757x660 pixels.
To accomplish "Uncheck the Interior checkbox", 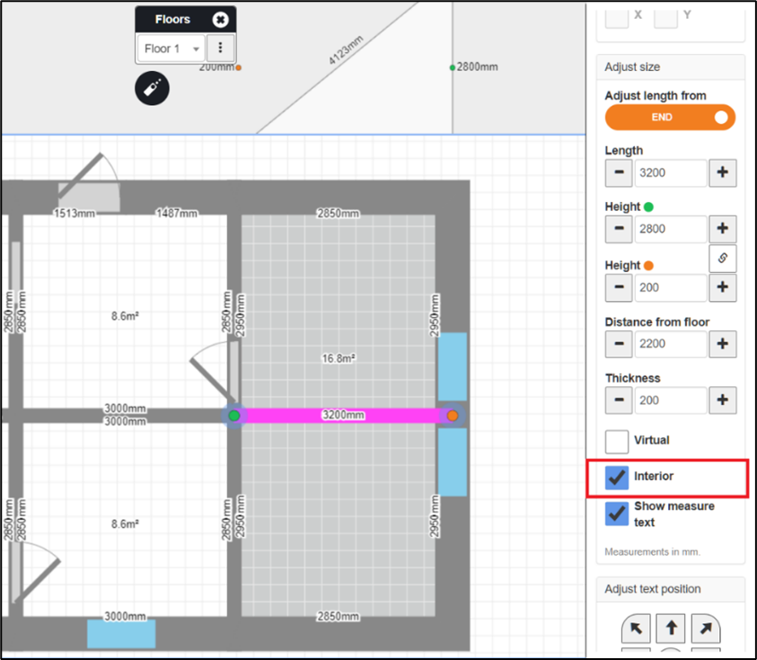I will coord(617,478).
